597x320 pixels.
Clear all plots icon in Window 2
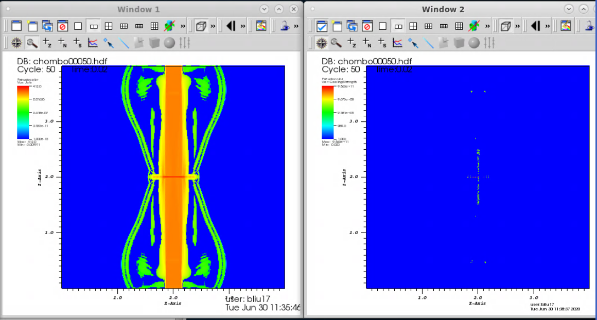(474, 26)
